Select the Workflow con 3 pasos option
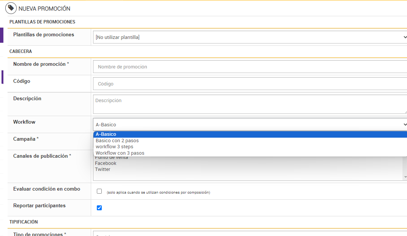 [x=120, y=153]
